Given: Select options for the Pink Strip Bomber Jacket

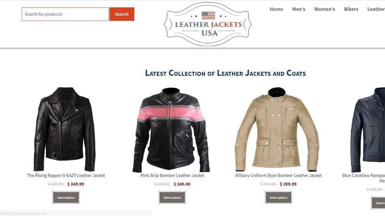Looking at the screenshot, I should pos(172,198).
